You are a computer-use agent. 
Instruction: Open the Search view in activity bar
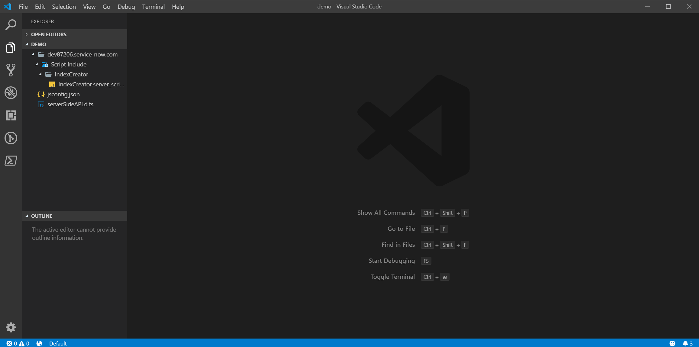point(11,25)
